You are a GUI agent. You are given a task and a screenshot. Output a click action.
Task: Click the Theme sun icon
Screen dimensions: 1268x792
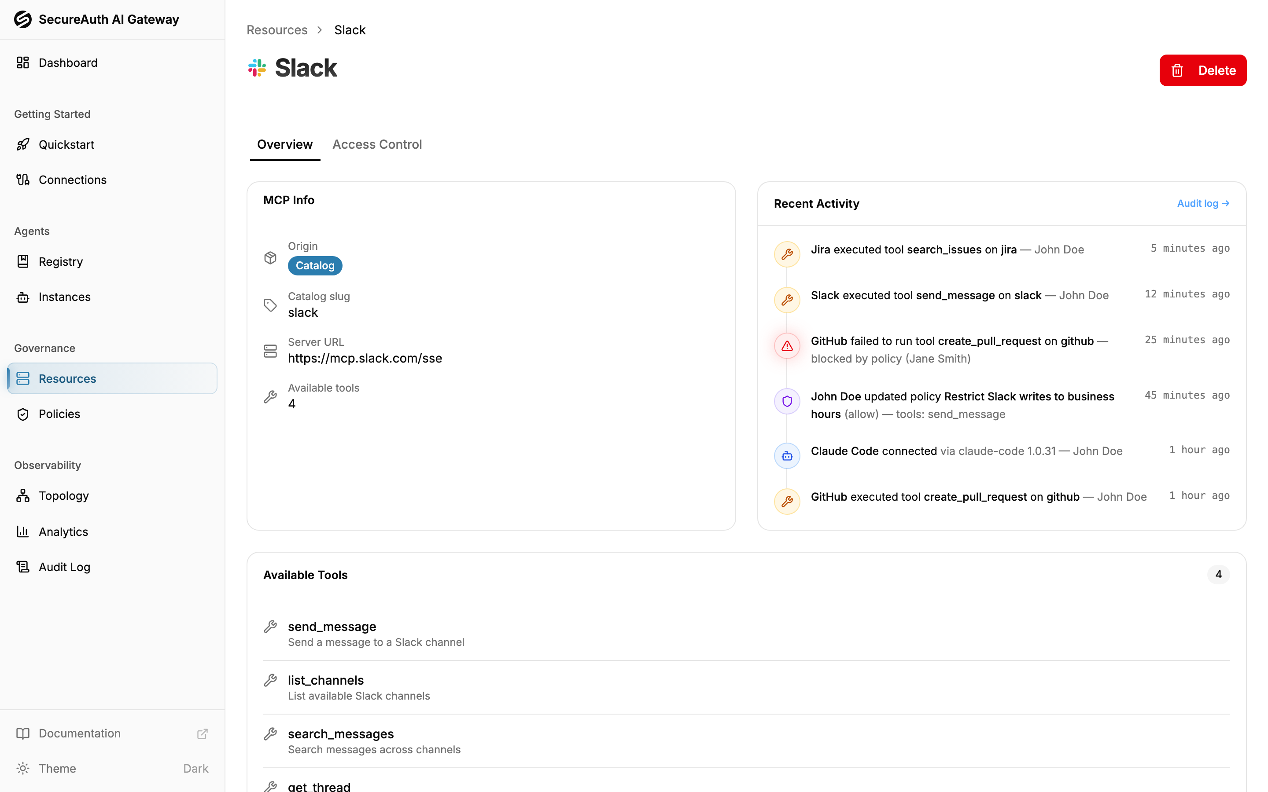click(x=22, y=768)
